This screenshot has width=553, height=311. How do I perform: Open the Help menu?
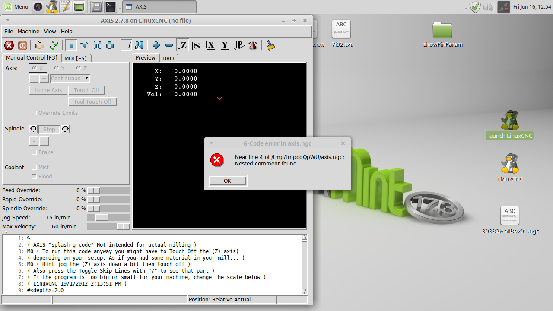[x=67, y=32]
